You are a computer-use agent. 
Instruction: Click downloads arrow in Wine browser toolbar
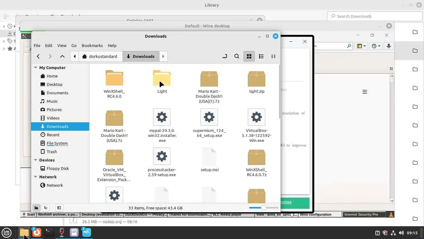click(389, 46)
